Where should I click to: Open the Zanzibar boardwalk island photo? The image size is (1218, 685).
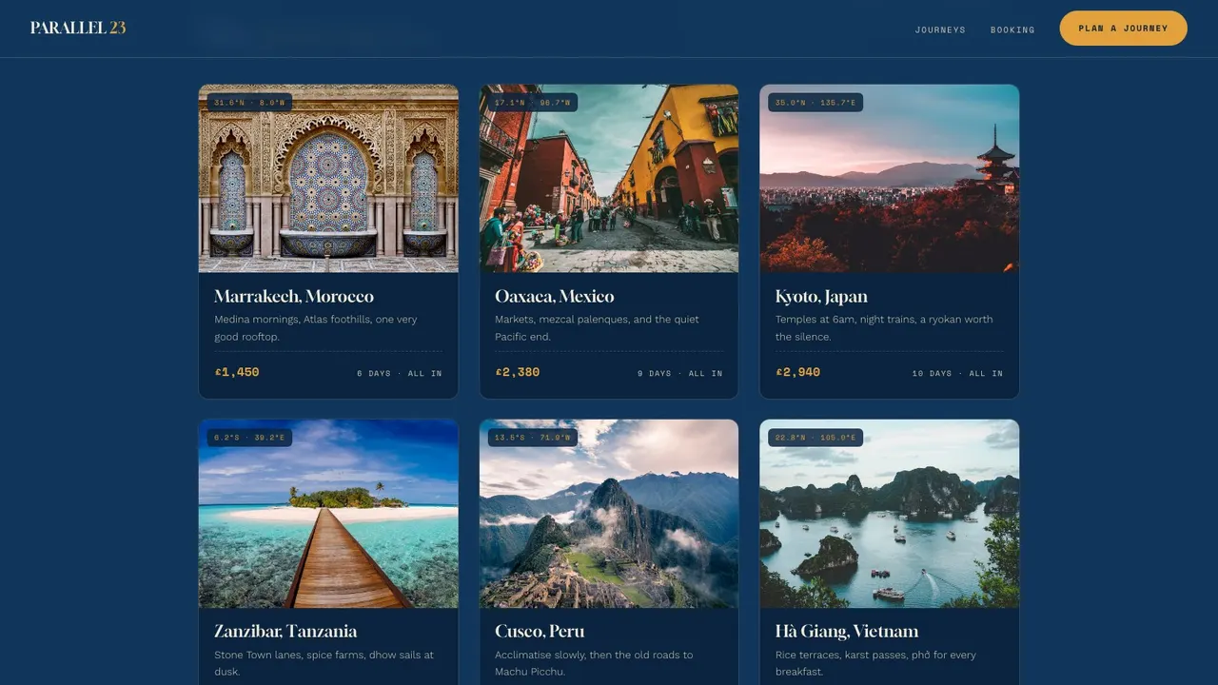pyautogui.click(x=328, y=514)
